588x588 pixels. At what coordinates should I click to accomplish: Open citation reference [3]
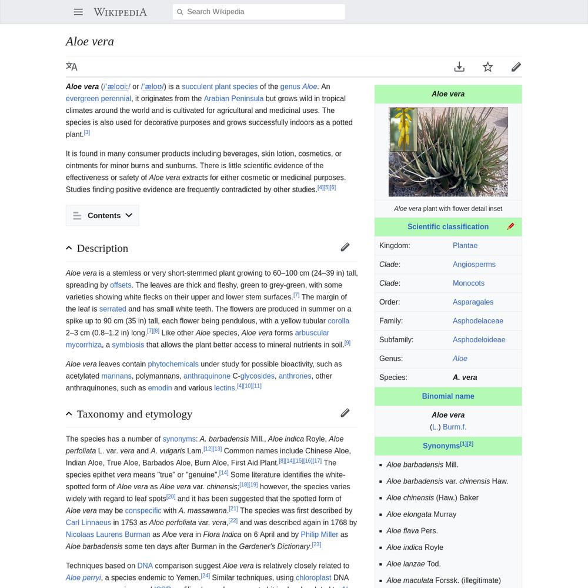pyautogui.click(x=86, y=132)
